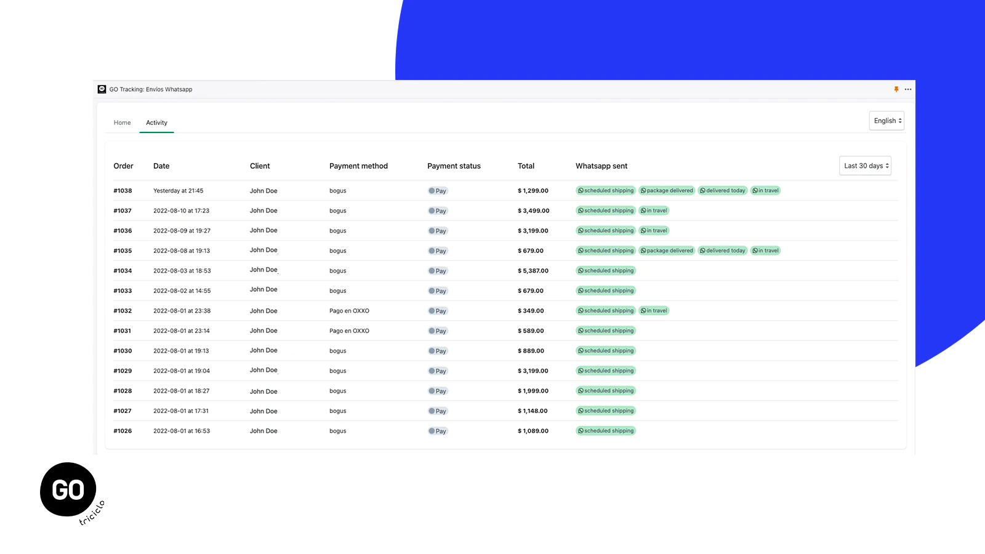Click bogus payment method for order #1029

[x=337, y=371]
